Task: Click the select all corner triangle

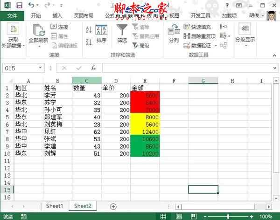Action: [10, 81]
